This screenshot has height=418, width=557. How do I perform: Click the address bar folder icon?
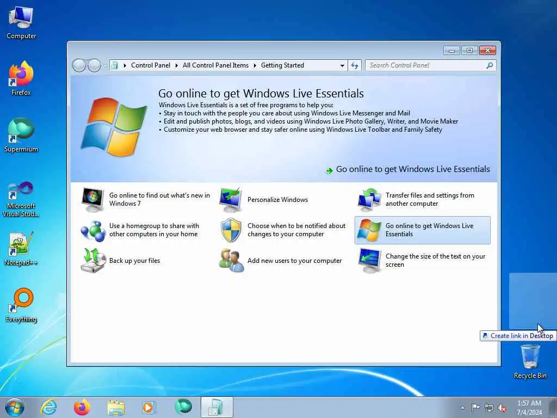pos(114,65)
